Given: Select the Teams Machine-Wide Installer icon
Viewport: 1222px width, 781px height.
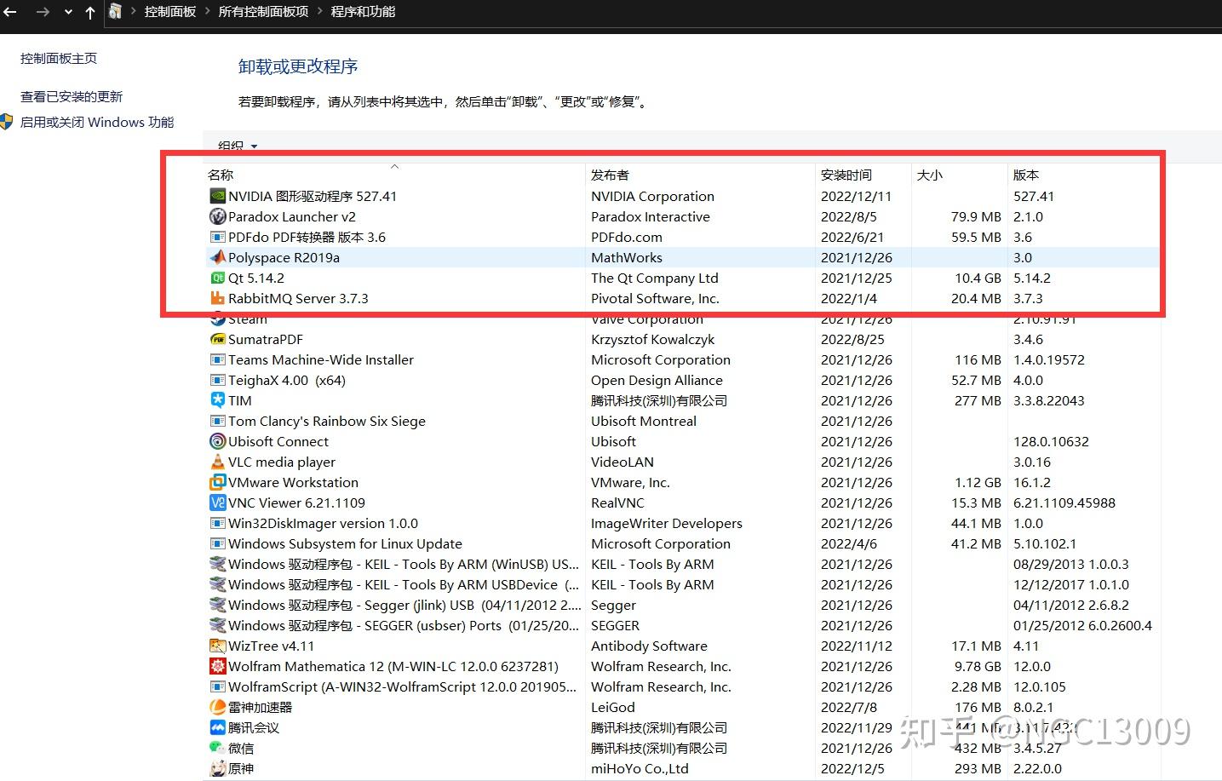Looking at the screenshot, I should 217,359.
